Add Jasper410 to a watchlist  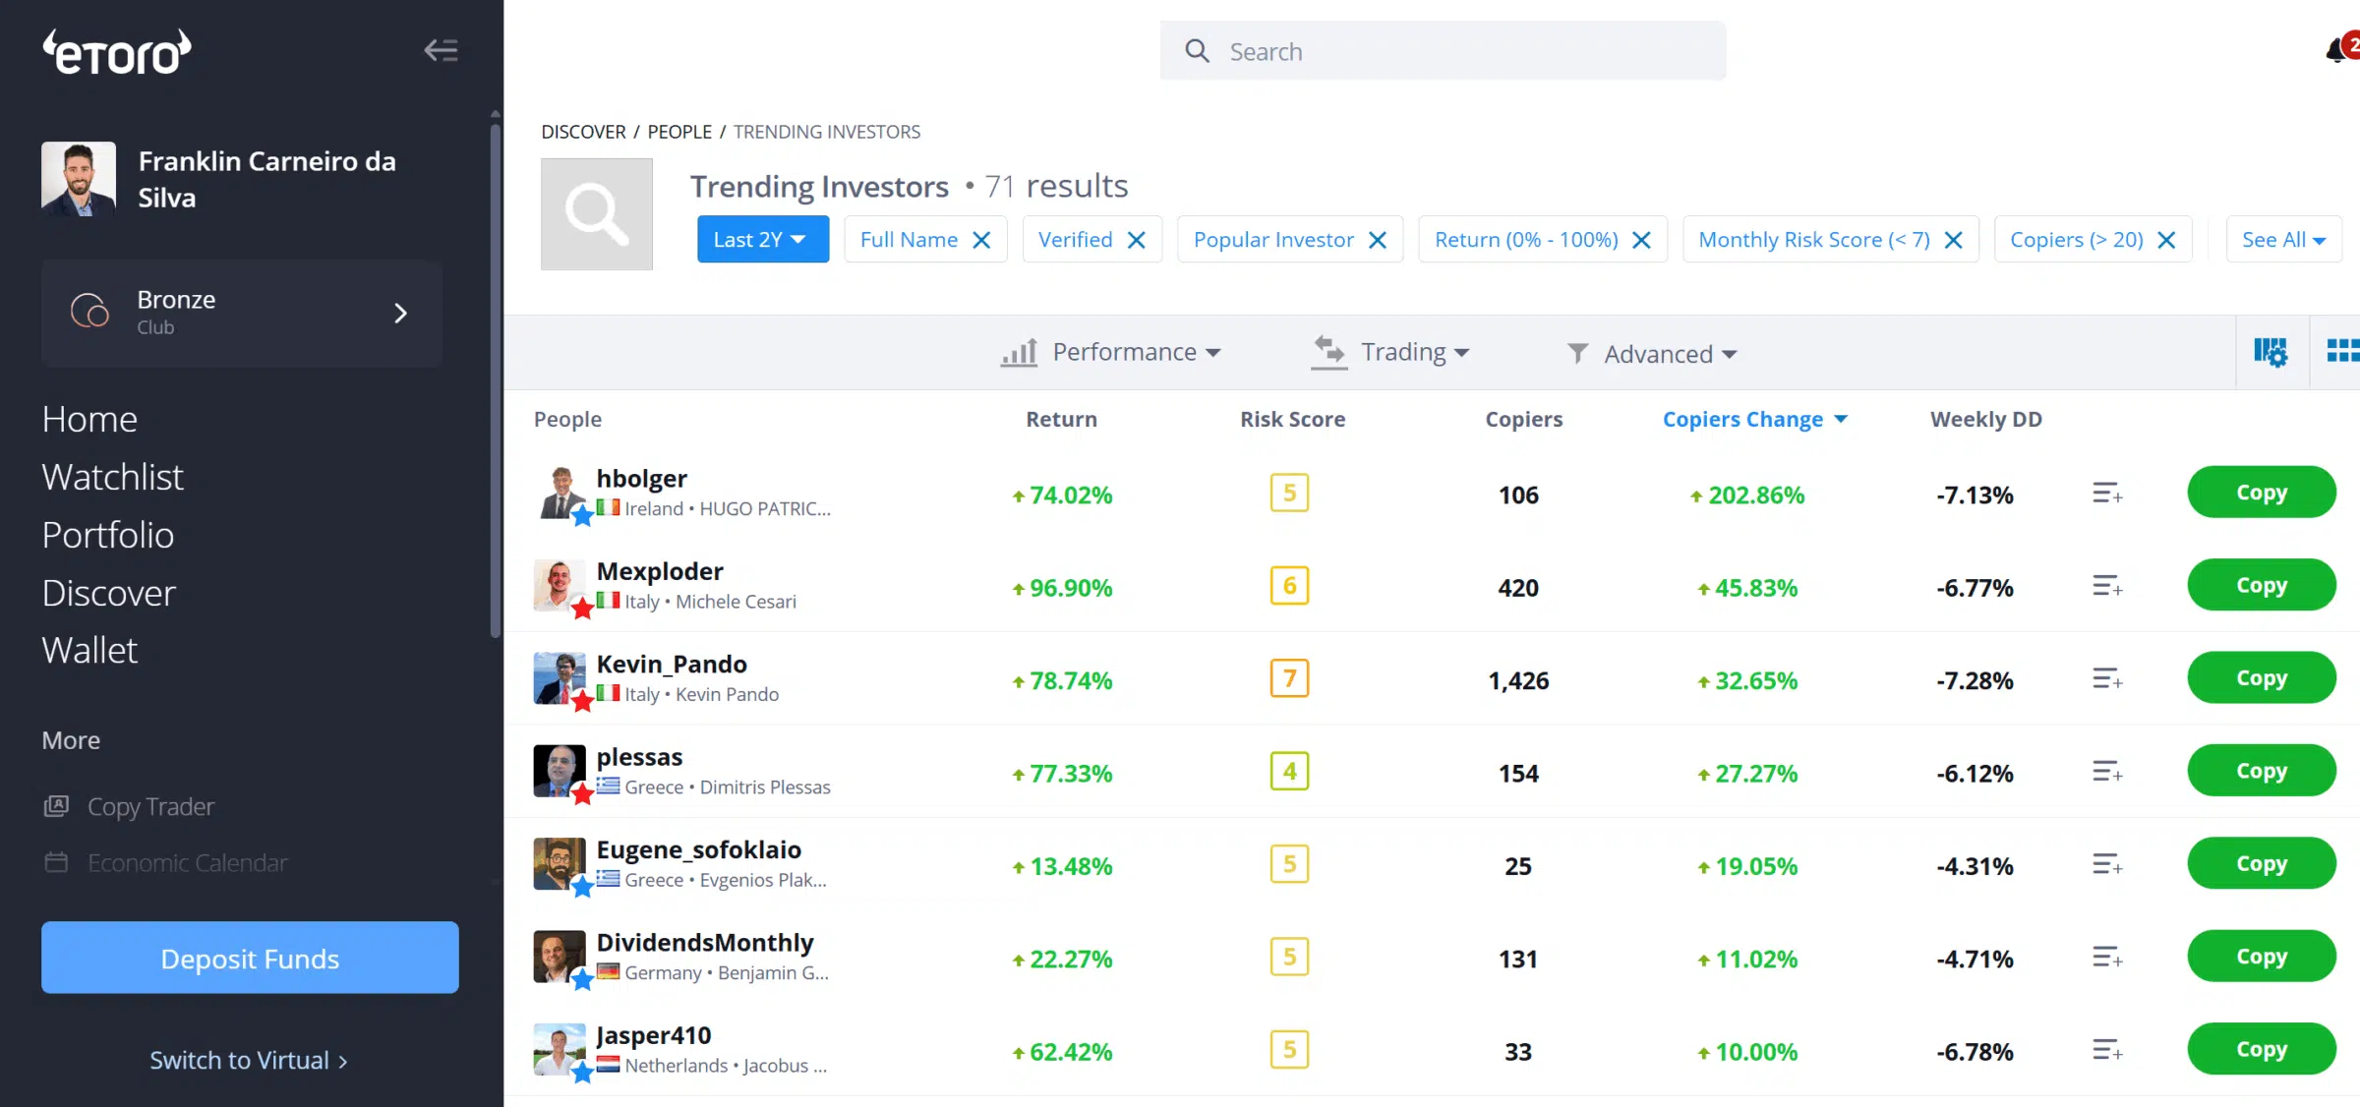(2107, 1050)
